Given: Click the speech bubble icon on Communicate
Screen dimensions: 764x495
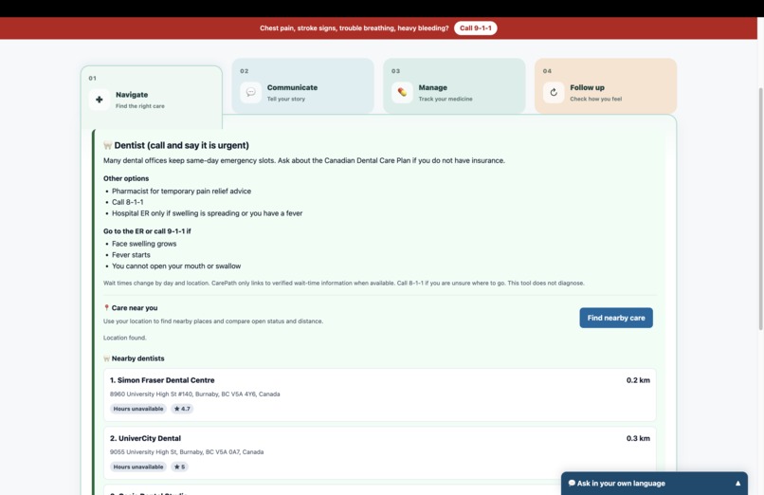Looking at the screenshot, I should pyautogui.click(x=251, y=92).
